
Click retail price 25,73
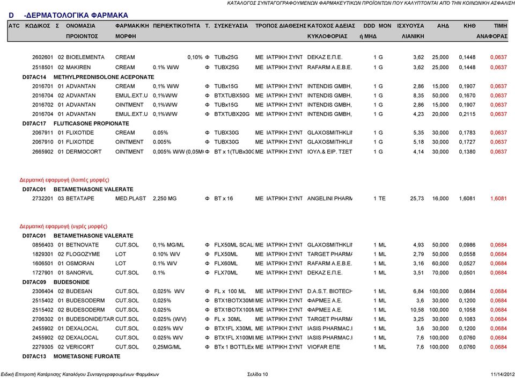pos(417,199)
